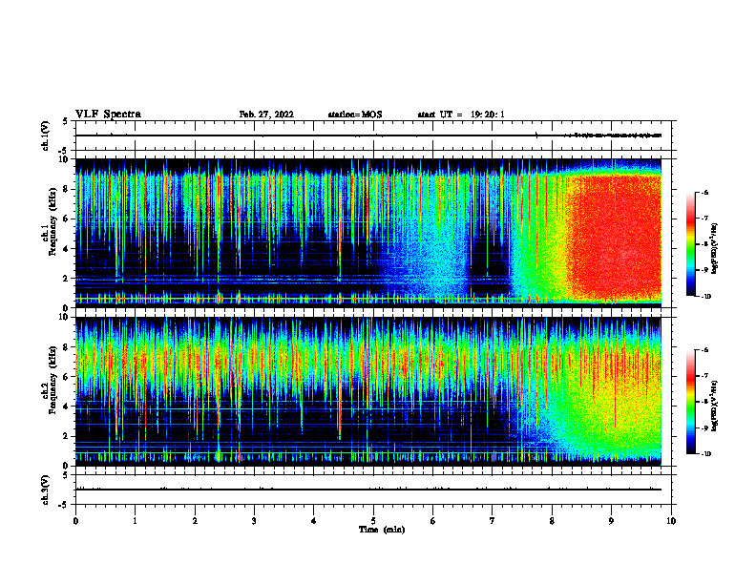The height and width of the screenshot is (584, 756).
Task: Click the "VLF Spectra" title text
Action: pos(108,115)
